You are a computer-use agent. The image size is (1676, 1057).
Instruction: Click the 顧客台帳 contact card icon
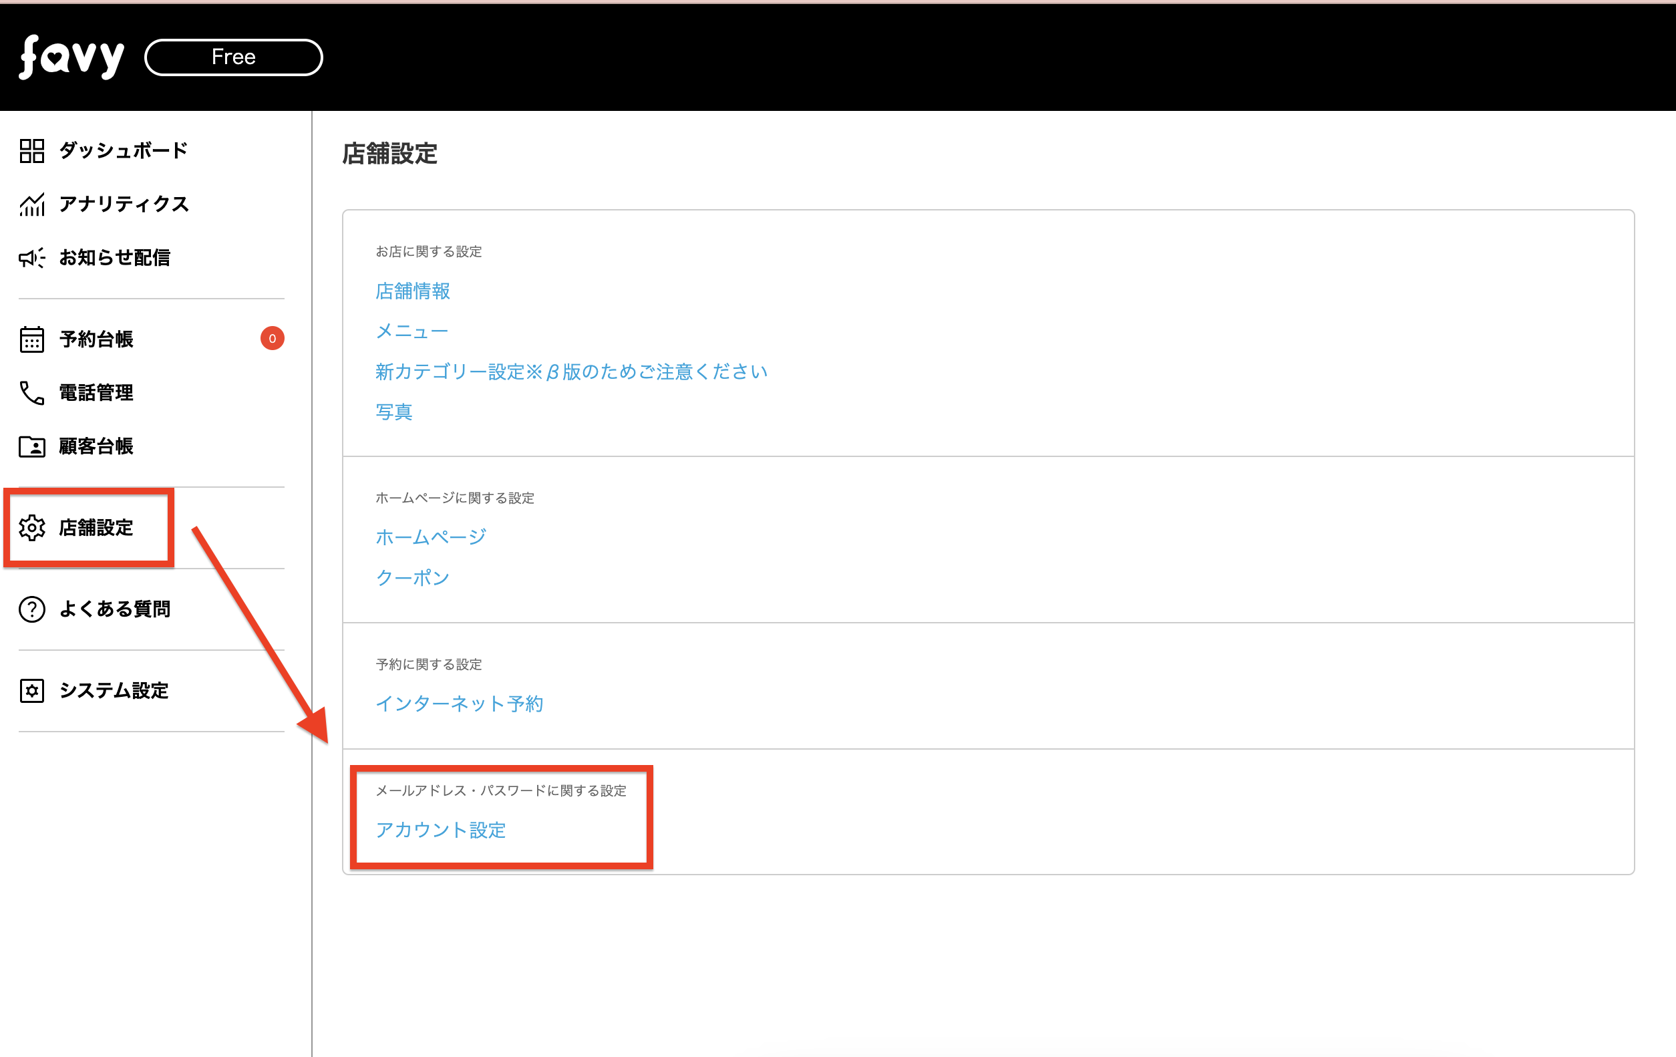coord(32,446)
